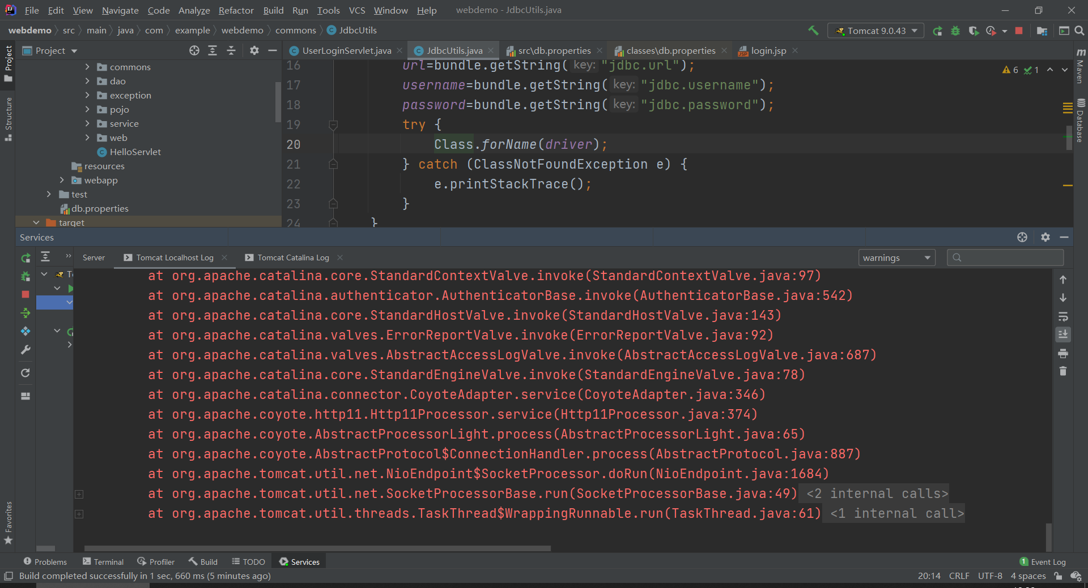Viewport: 1088px width, 588px height.
Task: Toggle scroll to end in the log
Action: (x=1063, y=334)
